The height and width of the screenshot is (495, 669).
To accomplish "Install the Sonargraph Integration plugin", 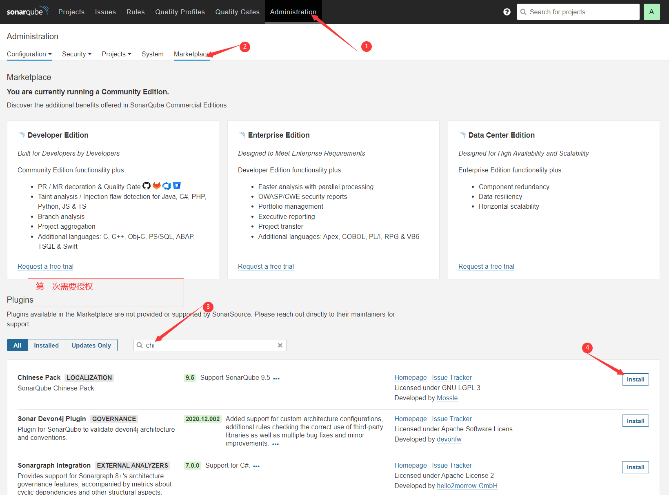I will pyautogui.click(x=635, y=467).
